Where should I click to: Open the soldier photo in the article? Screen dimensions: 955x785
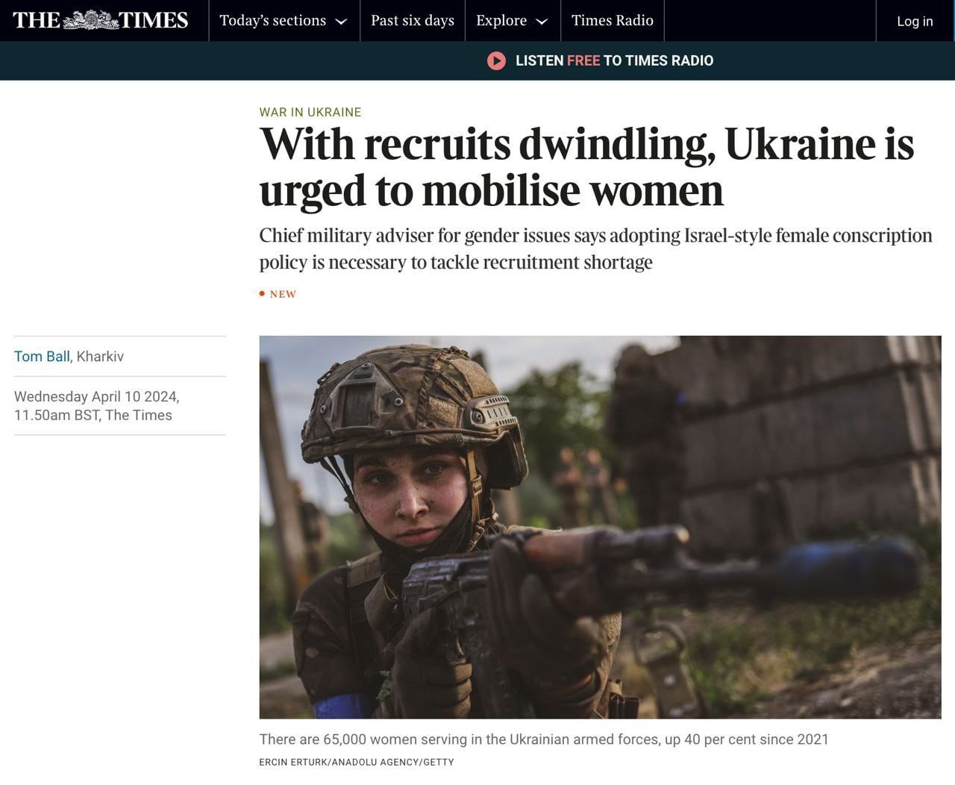(x=600, y=527)
